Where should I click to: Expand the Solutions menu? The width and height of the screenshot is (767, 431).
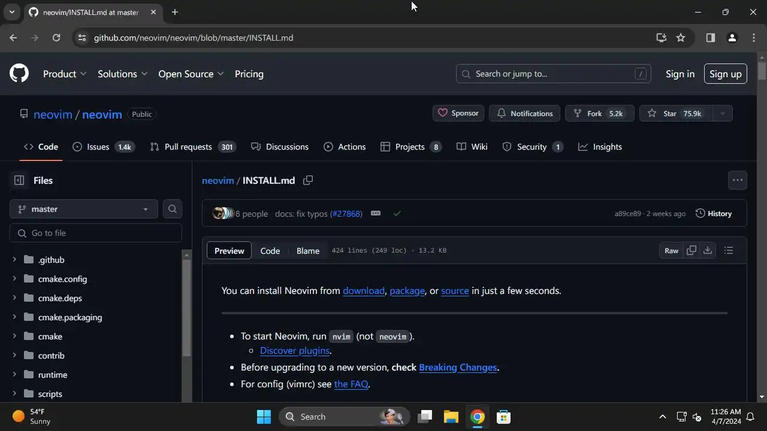tap(122, 74)
